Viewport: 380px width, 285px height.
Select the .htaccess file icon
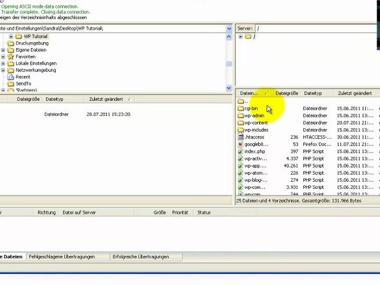coord(240,137)
